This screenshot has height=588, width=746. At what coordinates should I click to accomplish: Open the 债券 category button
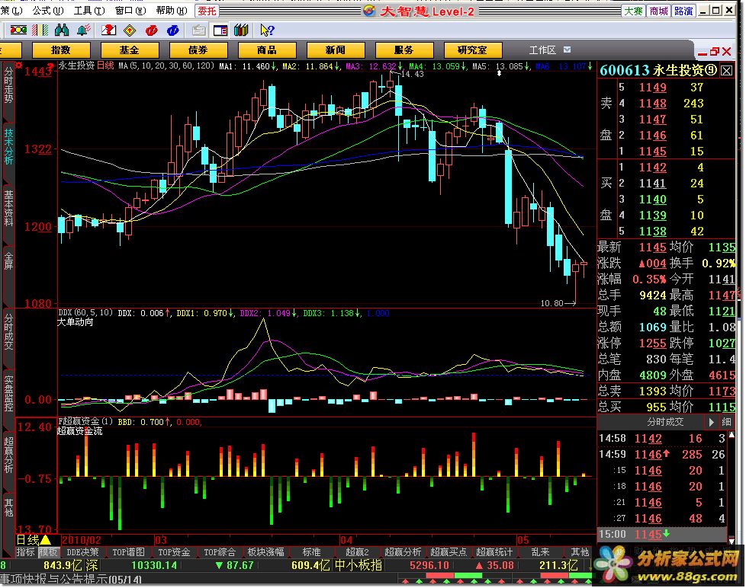(x=198, y=50)
